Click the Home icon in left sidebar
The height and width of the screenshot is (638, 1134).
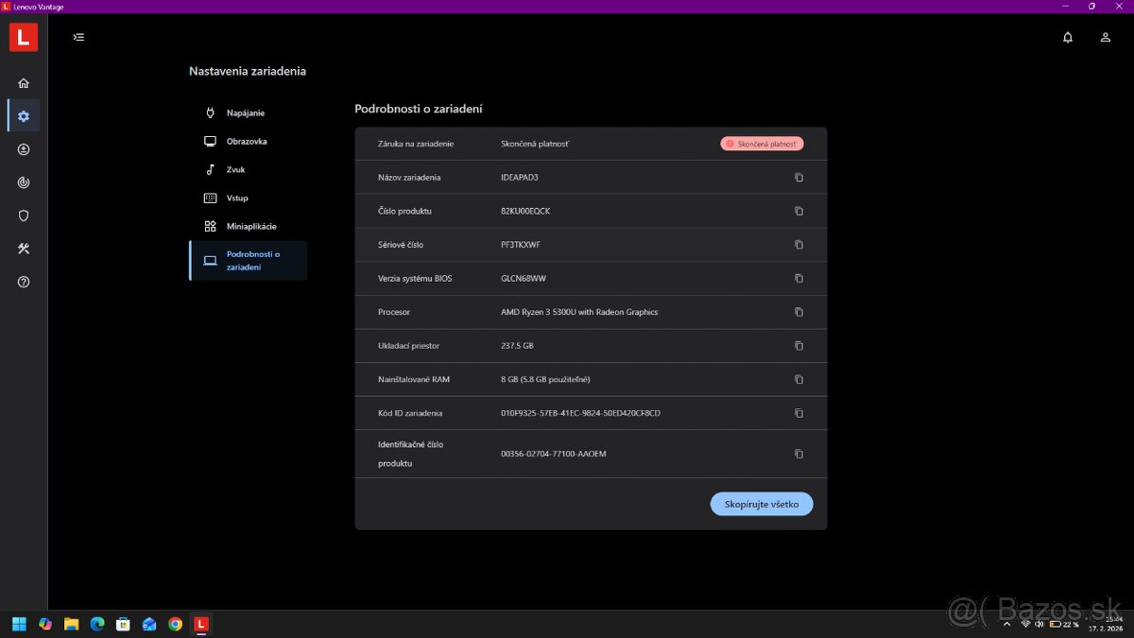24,83
